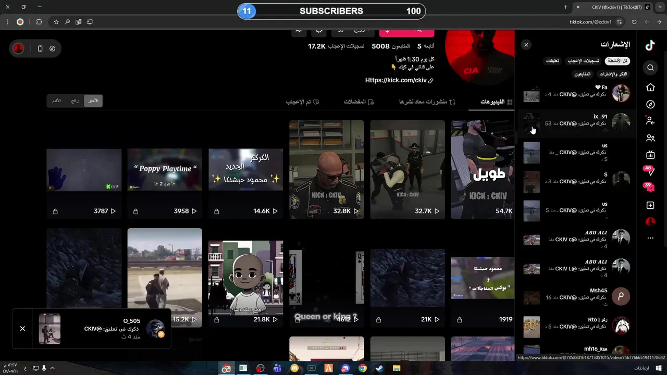Open messages icon with 48 badge
Screen dimensions: 667x375
[x=650, y=171]
